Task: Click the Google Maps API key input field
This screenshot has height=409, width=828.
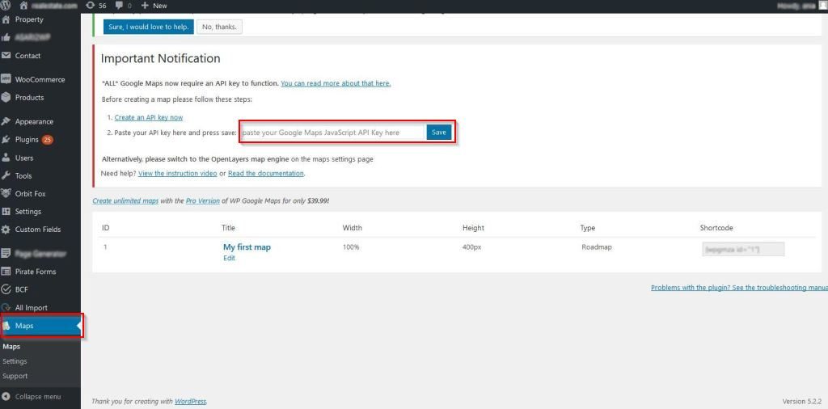Action: [x=332, y=133]
